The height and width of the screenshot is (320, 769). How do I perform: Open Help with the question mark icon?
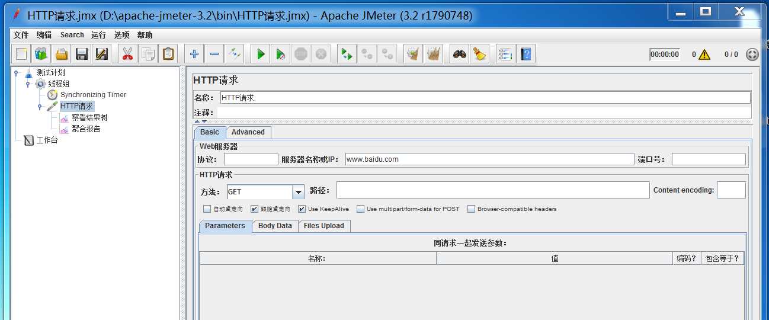(526, 54)
